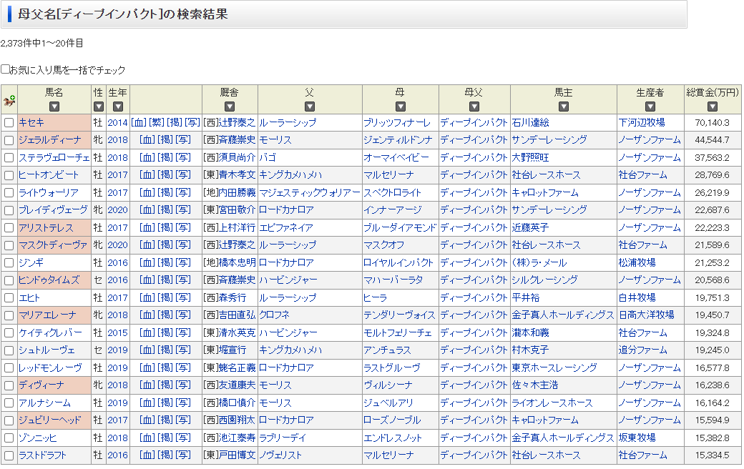Open [写] link in ステラヴェローチェ row
Viewport: 744px width, 469px height.
coord(183,157)
